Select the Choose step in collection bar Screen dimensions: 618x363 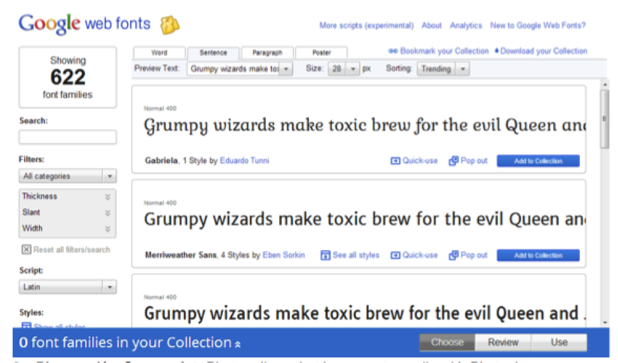pyautogui.click(x=447, y=342)
